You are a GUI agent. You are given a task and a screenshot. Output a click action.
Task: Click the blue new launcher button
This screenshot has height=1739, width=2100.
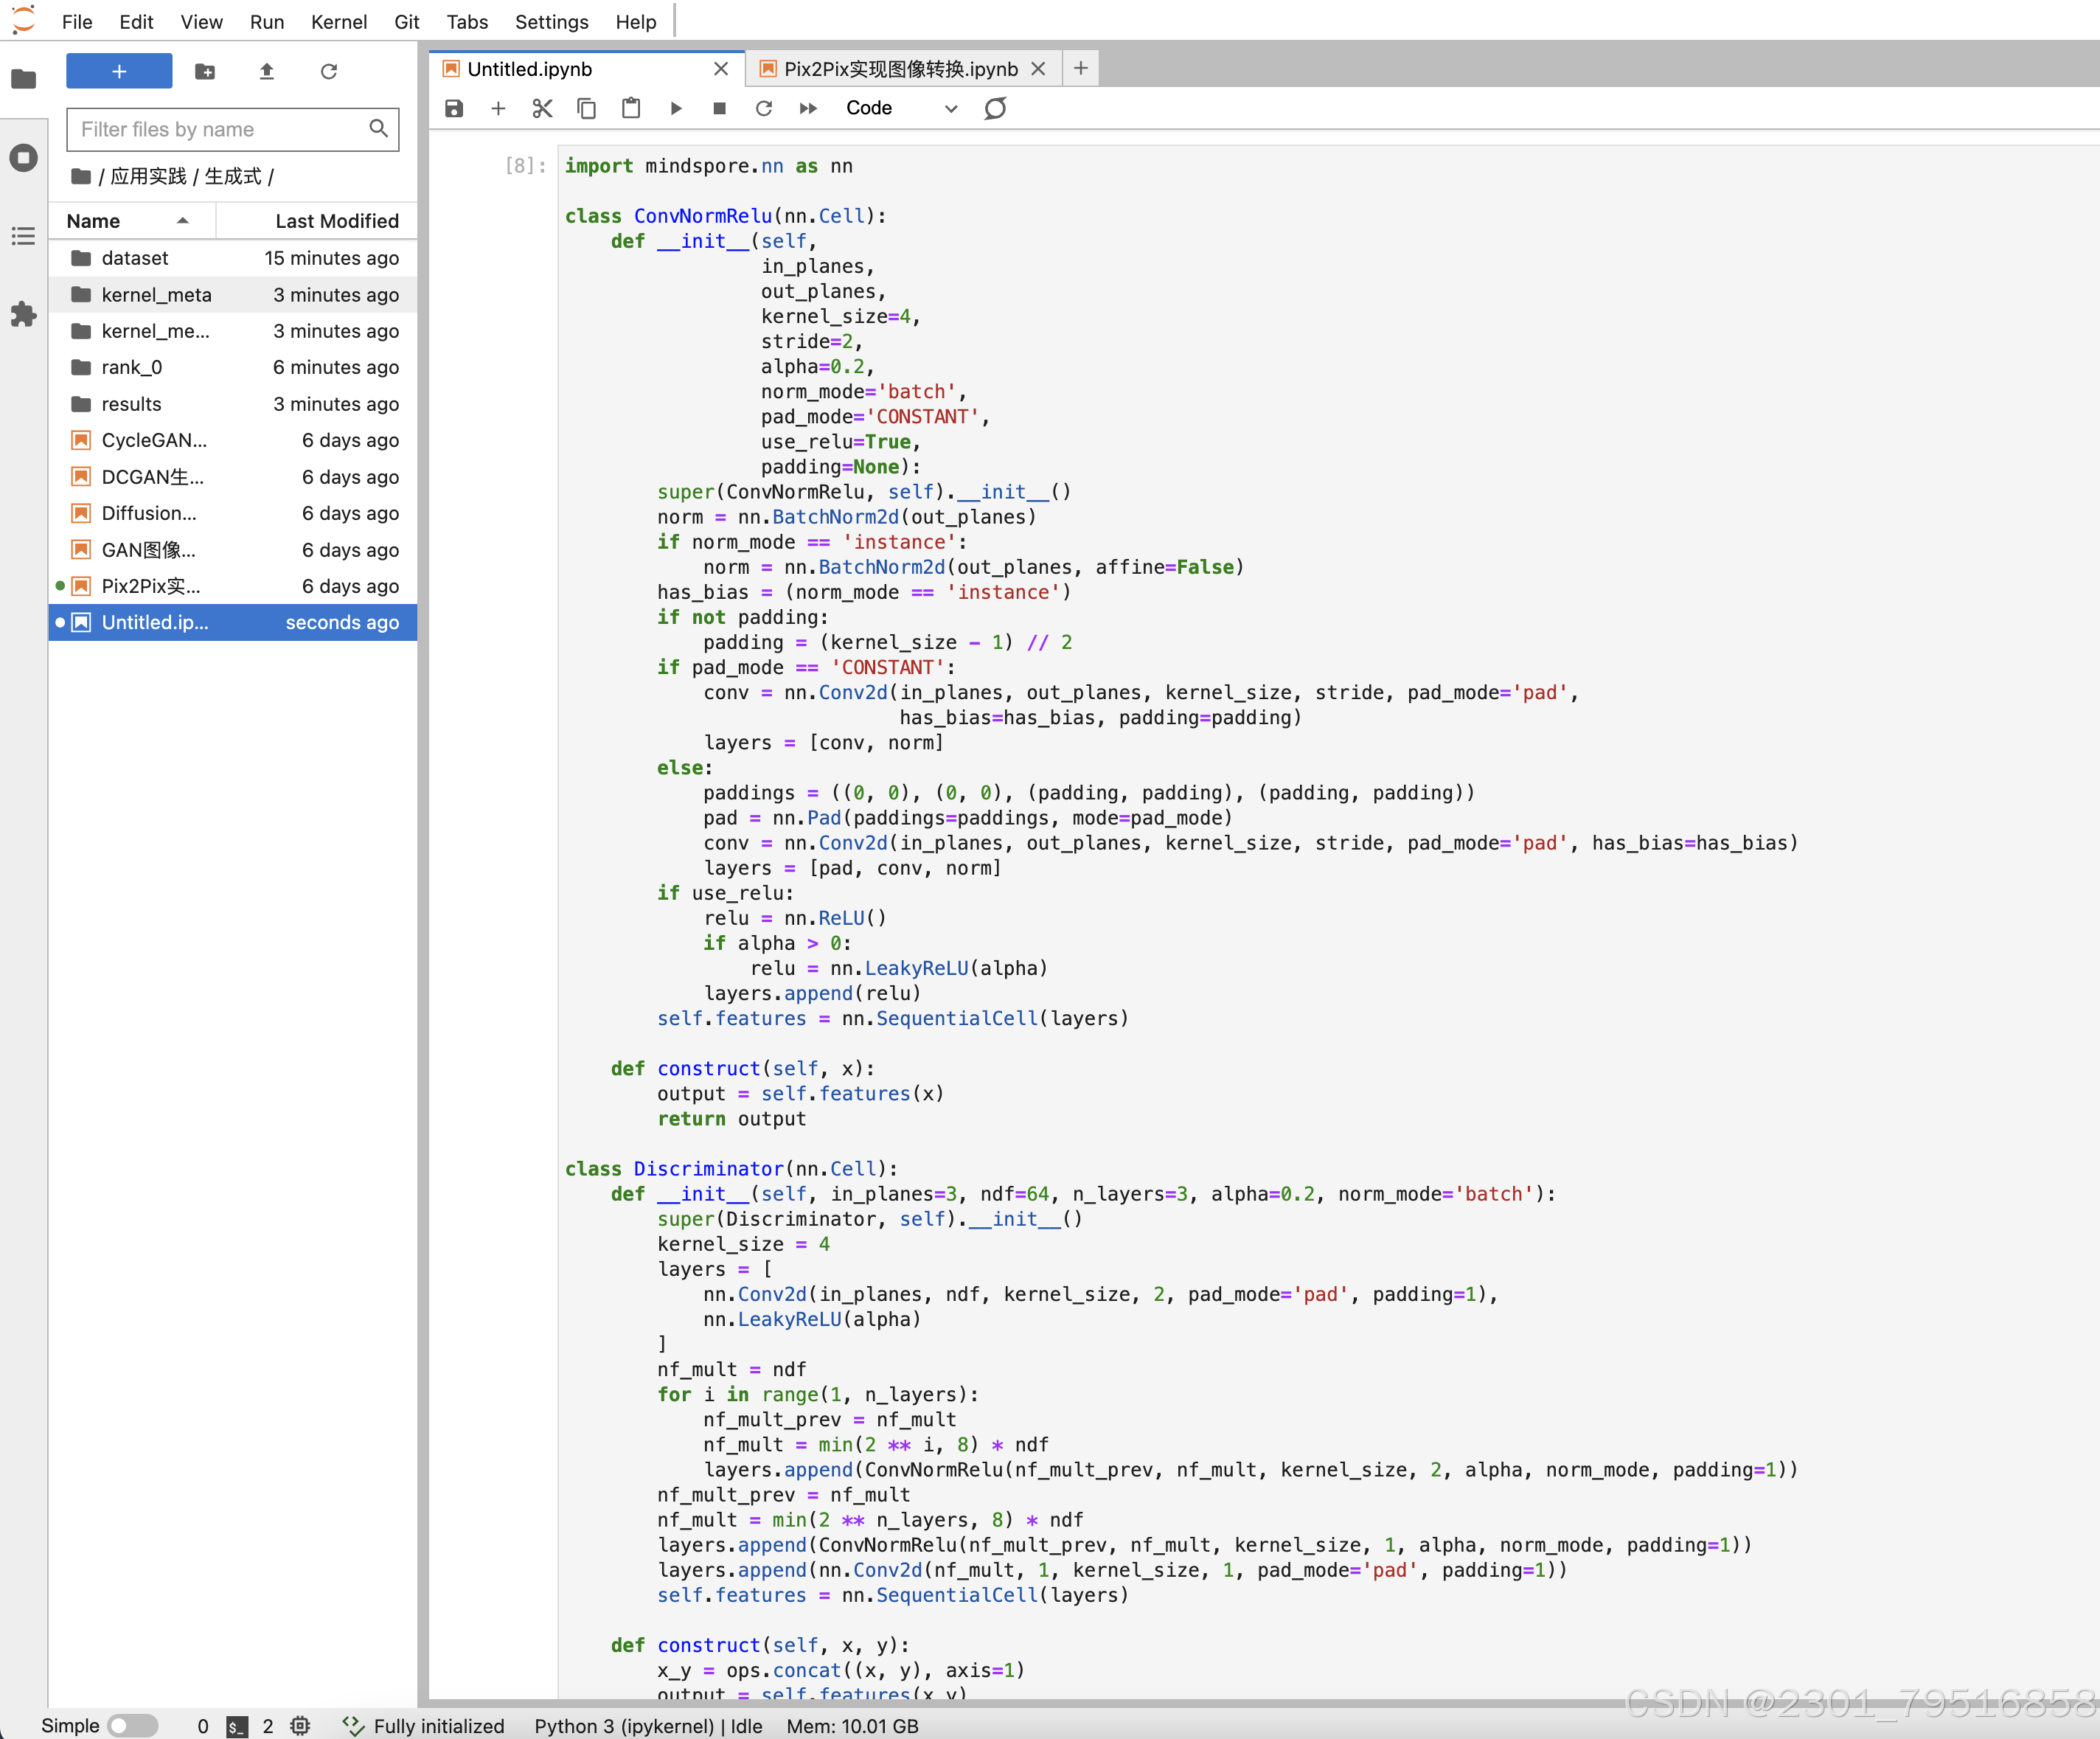pos(119,71)
